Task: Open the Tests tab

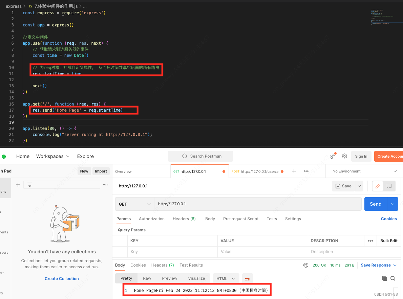Action: (x=272, y=218)
